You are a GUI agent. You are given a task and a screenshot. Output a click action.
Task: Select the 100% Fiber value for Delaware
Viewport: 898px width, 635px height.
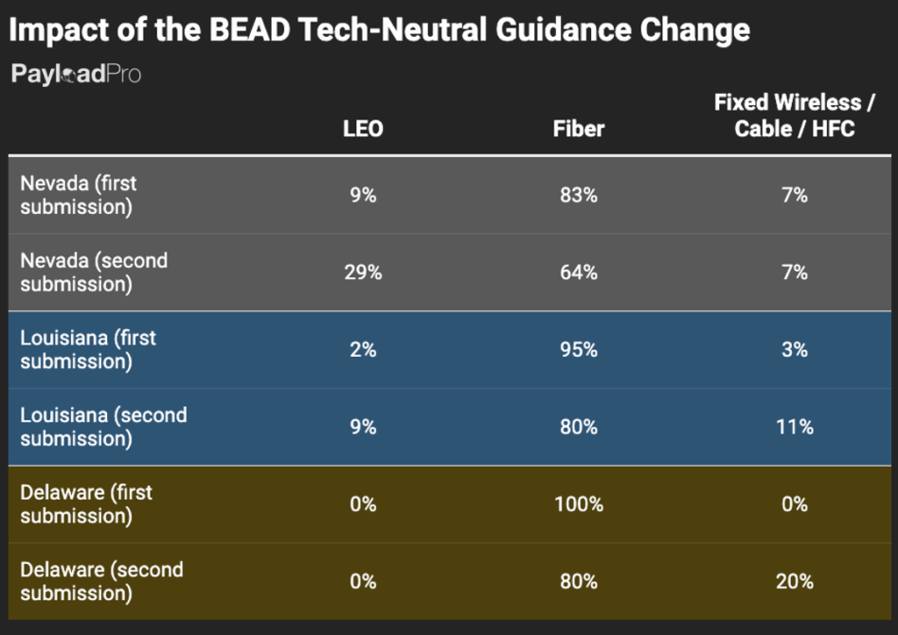578,504
